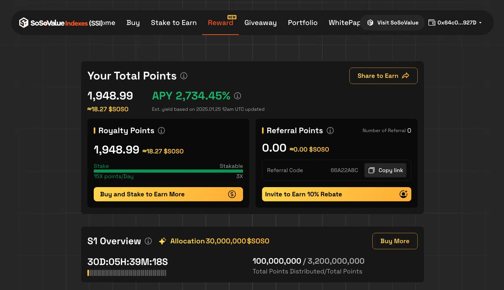Click Invite to Earn 10% Rebate button

(x=337, y=194)
